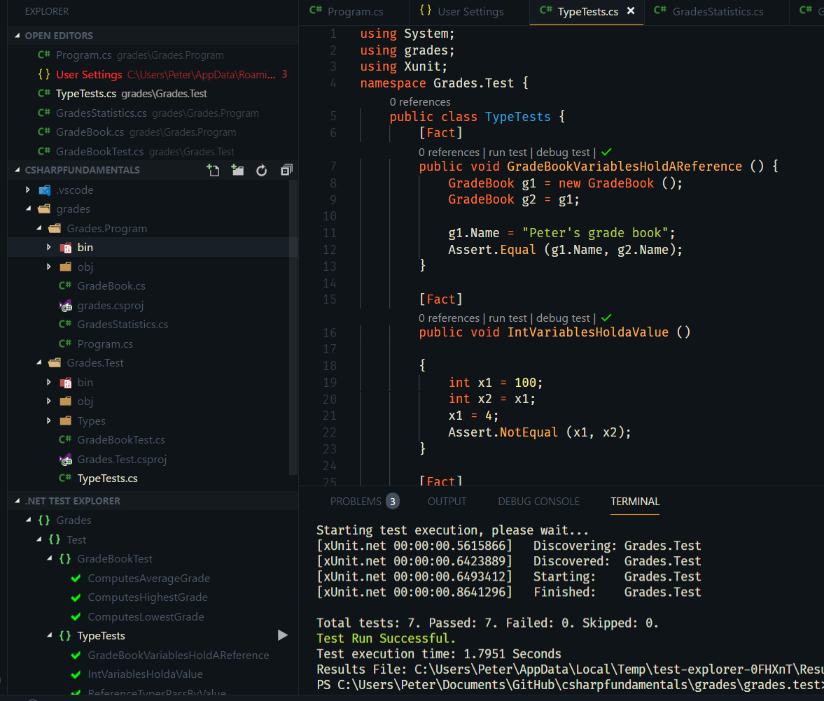The height and width of the screenshot is (701, 824).
Task: Run the TypeTests test group via play icon
Action: tap(282, 635)
